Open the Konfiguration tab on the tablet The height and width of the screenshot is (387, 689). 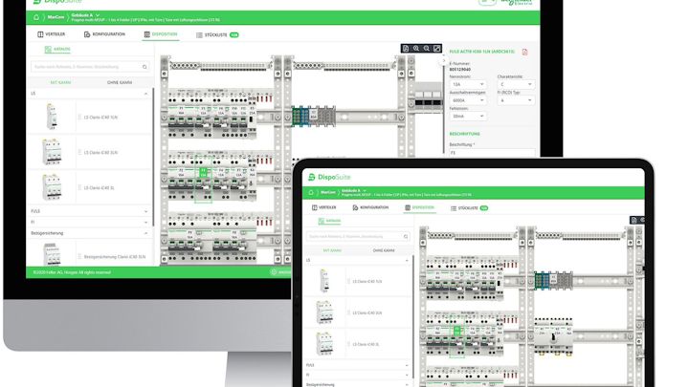click(371, 207)
